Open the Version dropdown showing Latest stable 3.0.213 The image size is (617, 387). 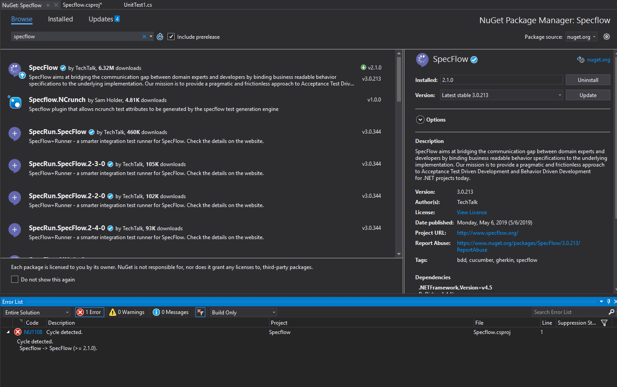[560, 95]
